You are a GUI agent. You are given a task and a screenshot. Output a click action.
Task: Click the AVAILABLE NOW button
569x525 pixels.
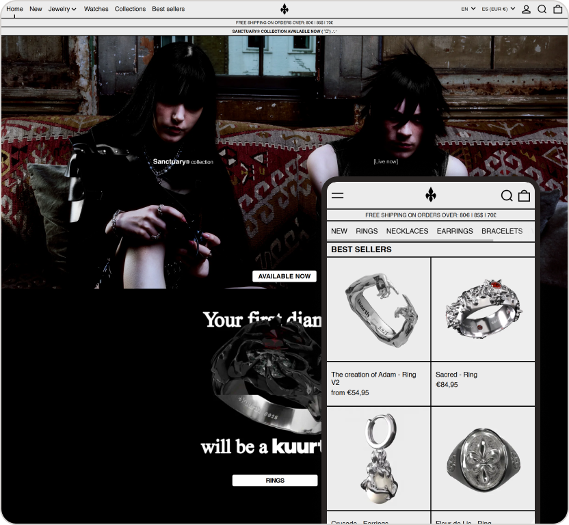[284, 276]
